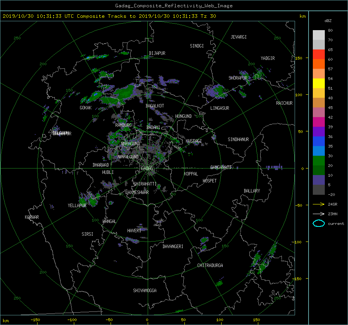
Task: Click the dBZ legend heading
Action: coord(328,21)
